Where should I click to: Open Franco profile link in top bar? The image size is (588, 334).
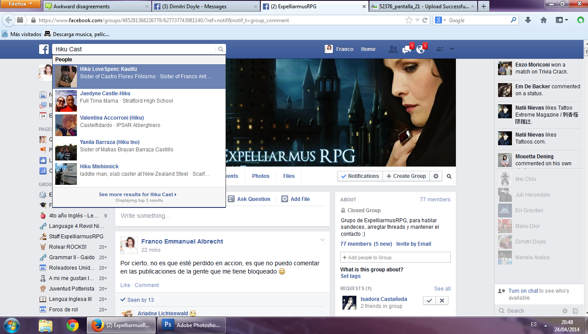click(339, 49)
